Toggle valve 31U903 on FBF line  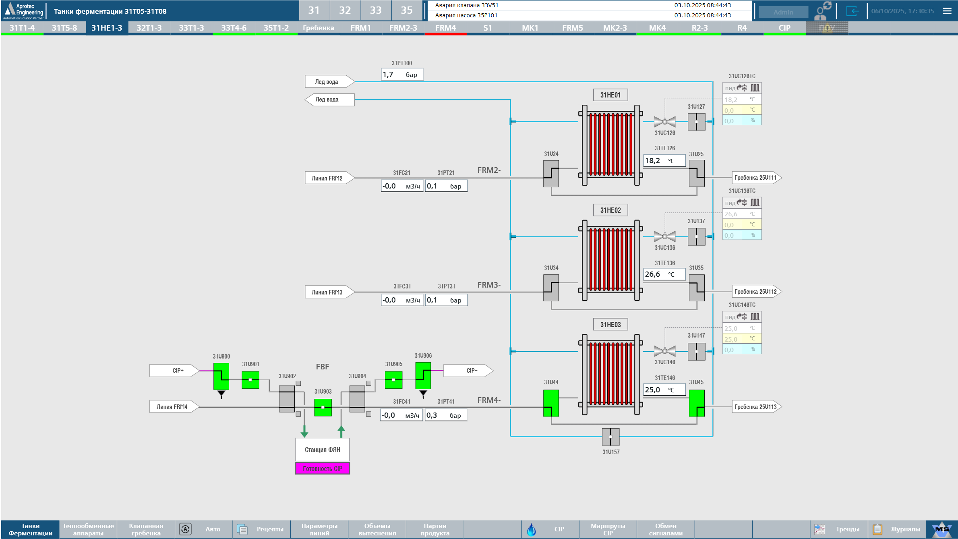point(323,407)
